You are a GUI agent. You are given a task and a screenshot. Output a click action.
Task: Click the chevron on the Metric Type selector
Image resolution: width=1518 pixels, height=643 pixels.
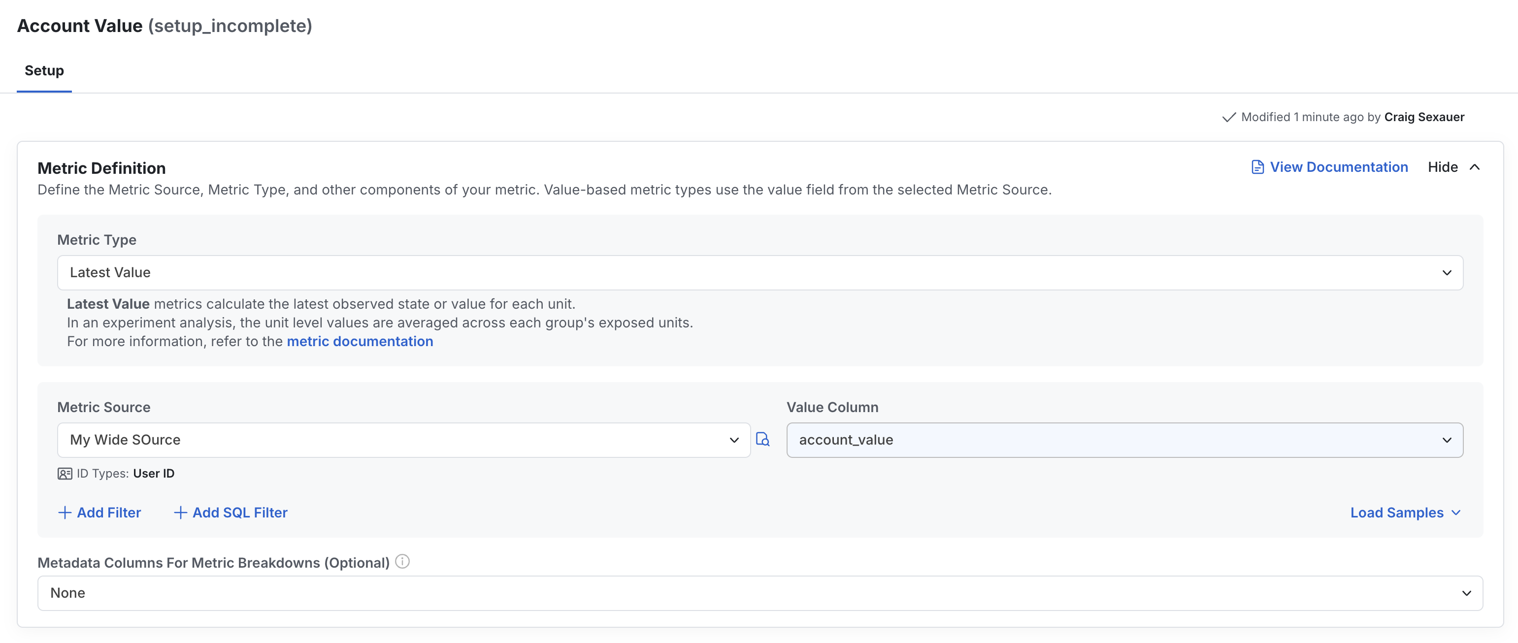coord(1447,272)
